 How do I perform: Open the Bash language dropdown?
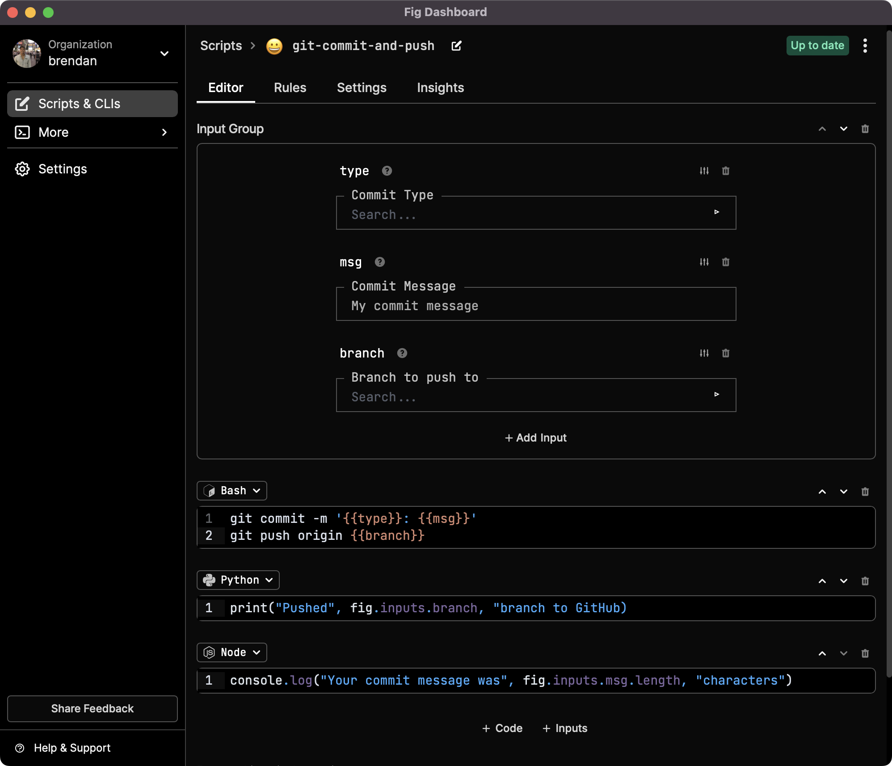(x=231, y=491)
